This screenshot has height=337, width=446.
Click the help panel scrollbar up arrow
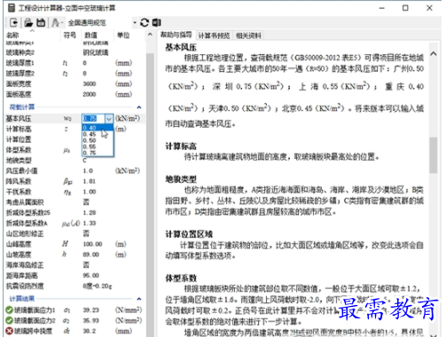[434, 54]
